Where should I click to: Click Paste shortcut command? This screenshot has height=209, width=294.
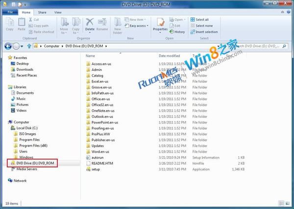coord(42,32)
